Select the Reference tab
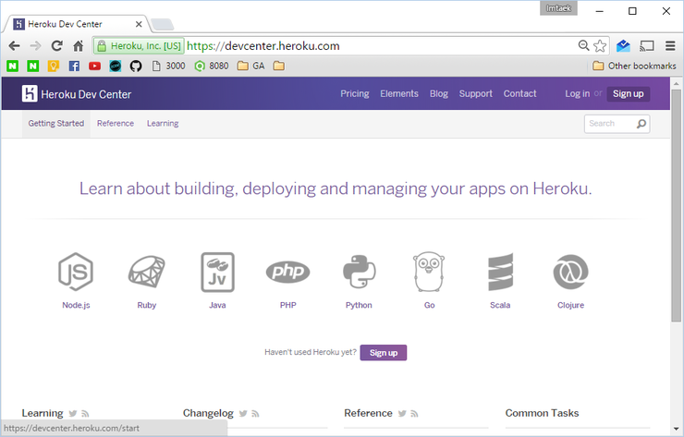This screenshot has height=437, width=684. 116,124
